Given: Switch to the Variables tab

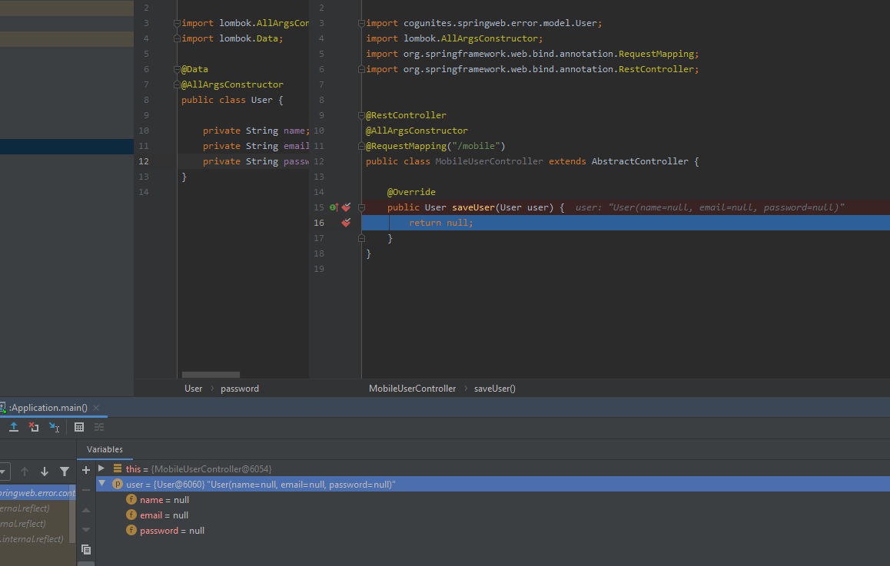Looking at the screenshot, I should pos(105,449).
